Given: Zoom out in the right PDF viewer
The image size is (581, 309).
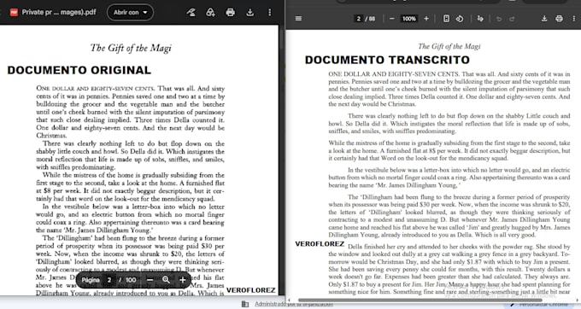Looking at the screenshot, I should tap(391, 19).
